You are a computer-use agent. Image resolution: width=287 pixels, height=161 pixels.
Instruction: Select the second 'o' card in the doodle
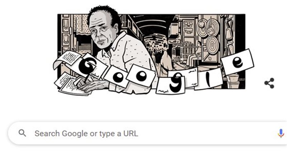[141, 75]
